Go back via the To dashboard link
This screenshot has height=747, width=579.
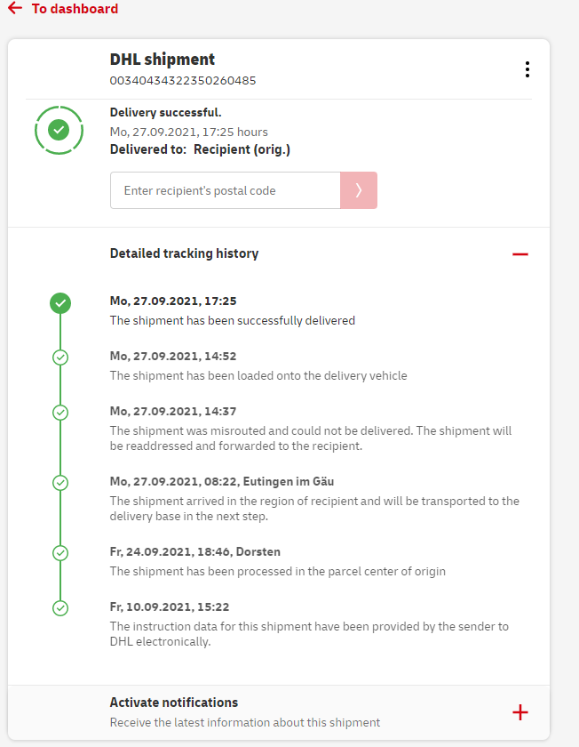point(75,9)
